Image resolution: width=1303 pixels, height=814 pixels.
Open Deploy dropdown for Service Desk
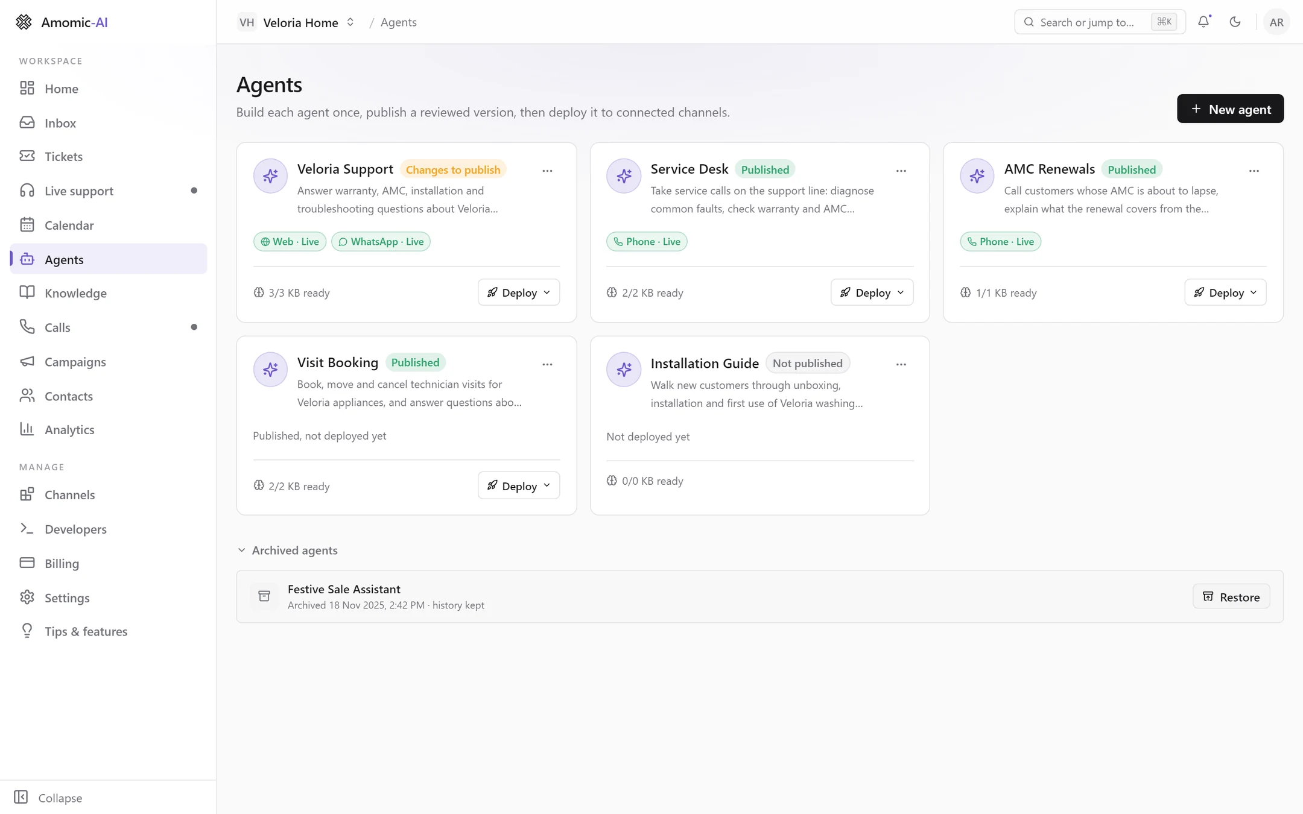(x=872, y=292)
